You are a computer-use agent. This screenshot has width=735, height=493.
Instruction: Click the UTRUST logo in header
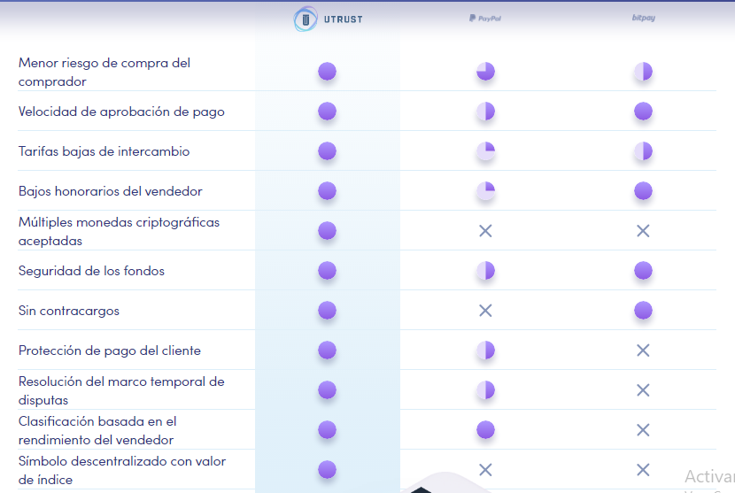pyautogui.click(x=329, y=19)
